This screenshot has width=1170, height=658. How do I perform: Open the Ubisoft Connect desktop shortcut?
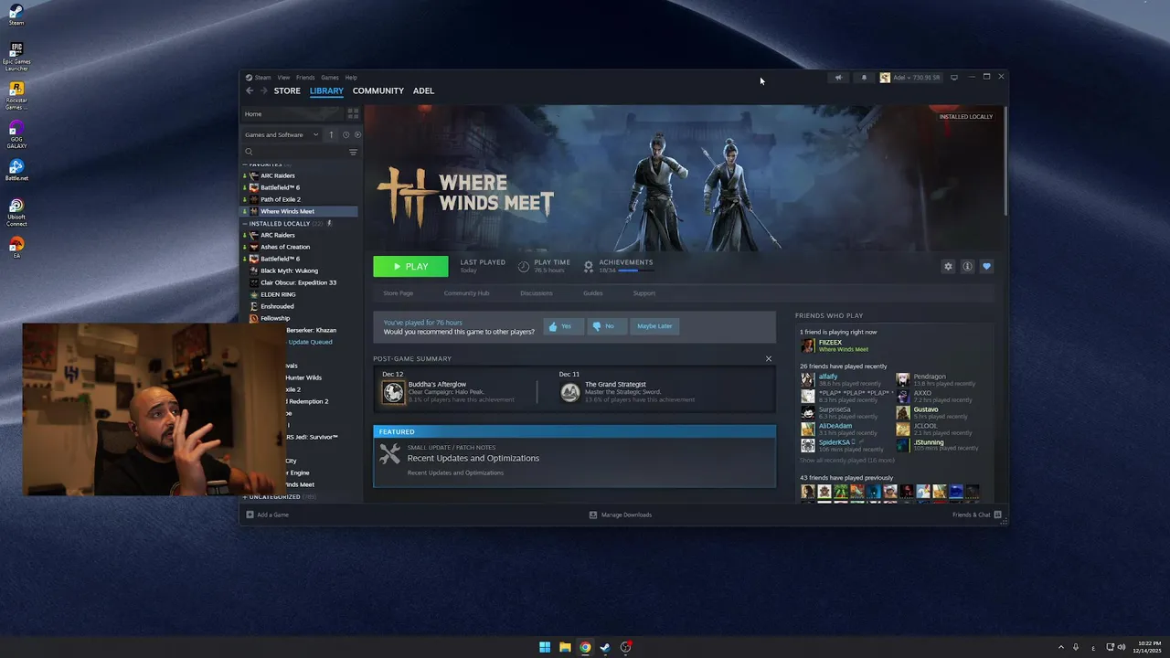[x=16, y=212]
